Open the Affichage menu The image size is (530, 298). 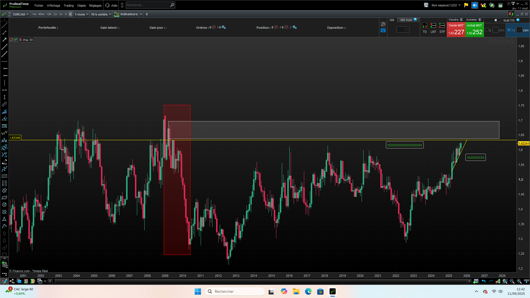pos(53,5)
